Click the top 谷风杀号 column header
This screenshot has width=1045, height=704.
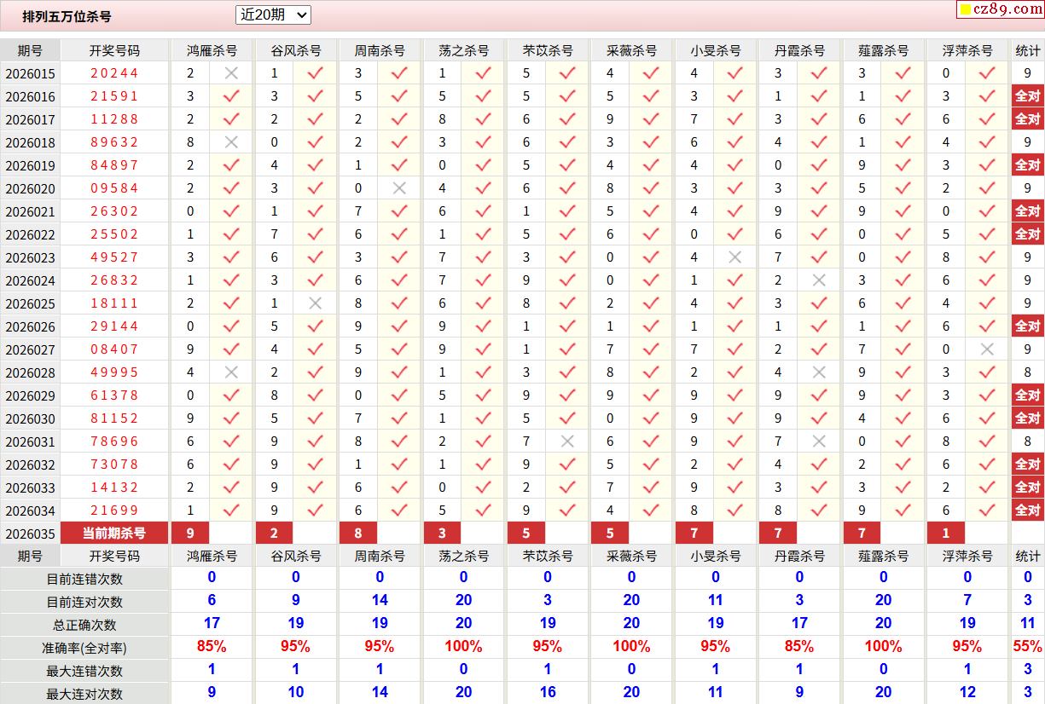[296, 50]
